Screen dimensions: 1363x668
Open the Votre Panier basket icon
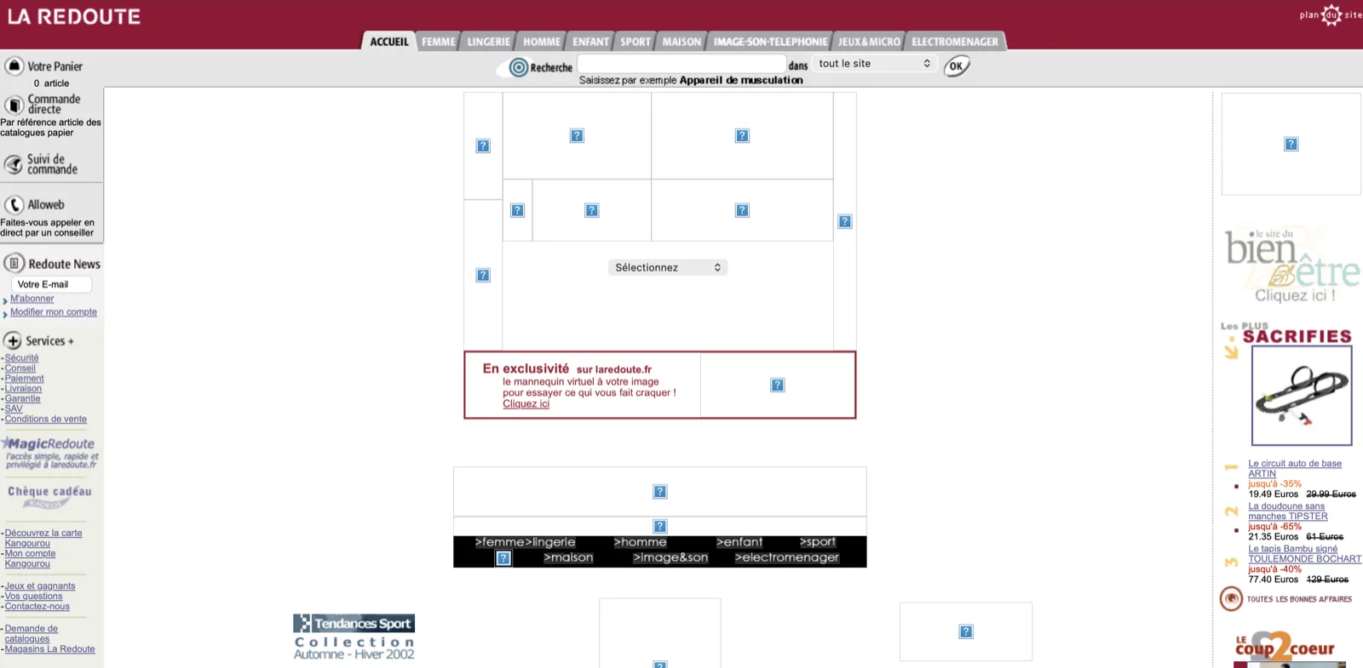click(x=14, y=66)
